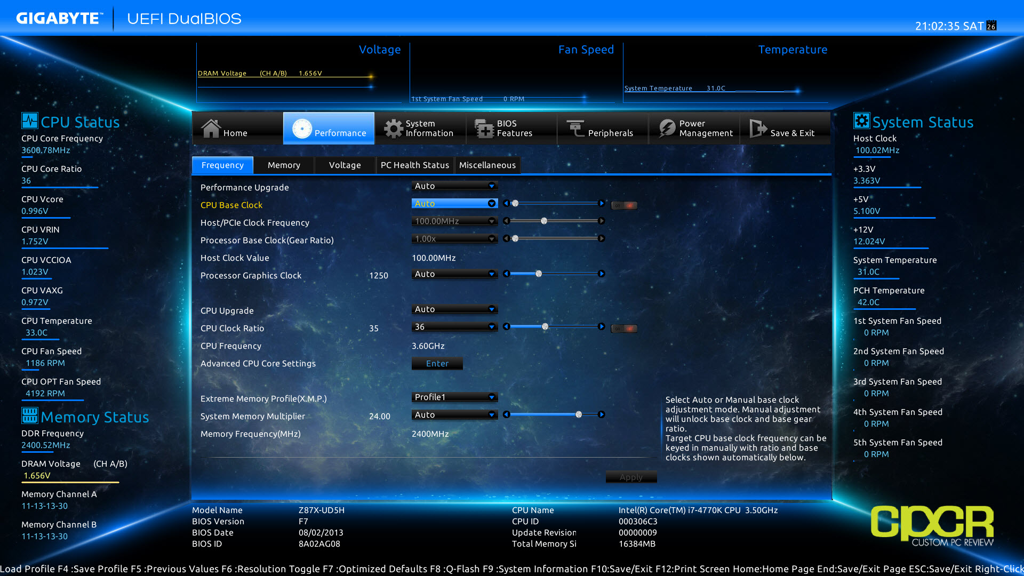
Task: Select the Peripherals menu label
Action: click(611, 133)
